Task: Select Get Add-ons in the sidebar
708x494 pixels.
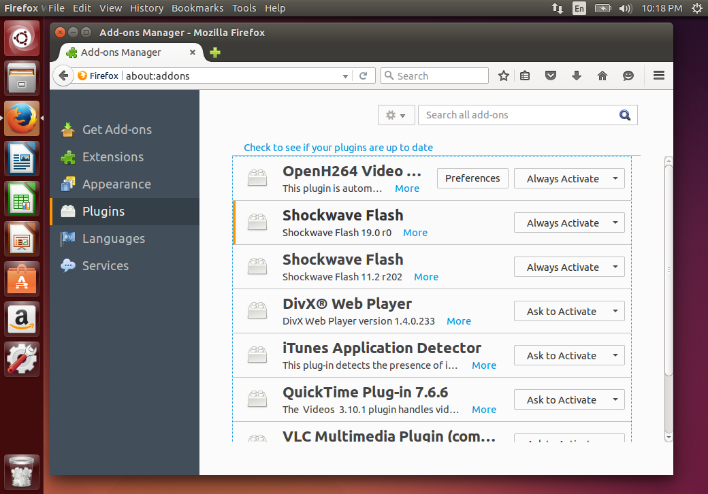Action: pos(125,129)
